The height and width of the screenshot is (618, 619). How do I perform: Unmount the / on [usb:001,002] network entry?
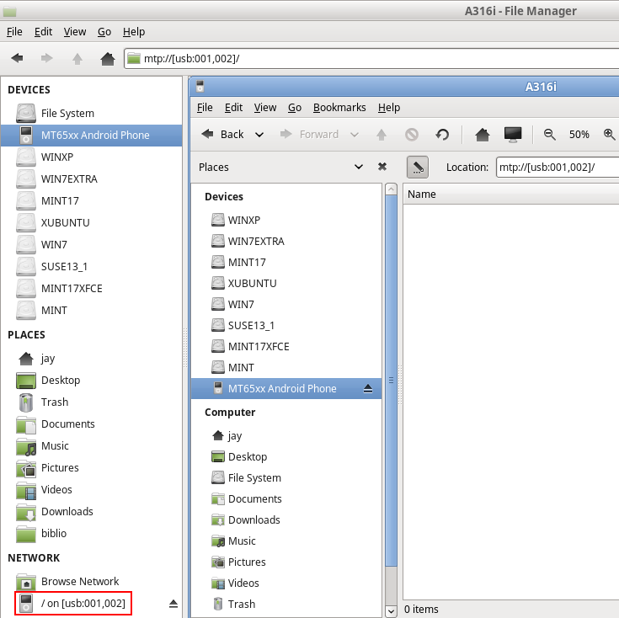click(x=173, y=604)
